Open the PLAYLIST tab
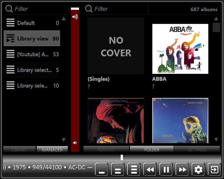Image resolution: width=224 pixels, height=179 pixels. tap(106, 150)
